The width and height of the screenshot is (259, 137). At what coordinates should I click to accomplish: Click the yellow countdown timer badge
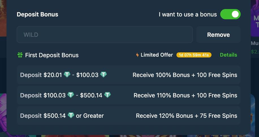coord(194,55)
